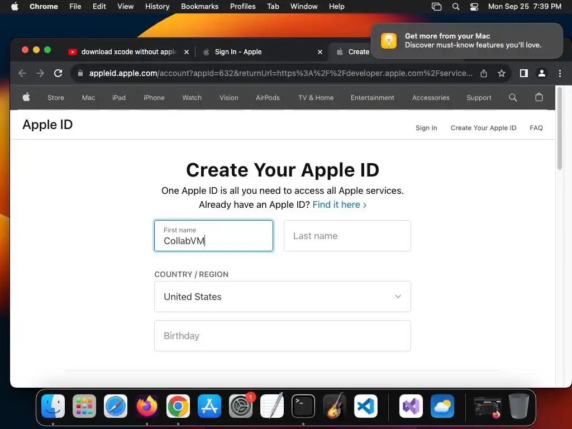Open the Trash in the Dock
The width and height of the screenshot is (572, 429).
[x=519, y=406]
